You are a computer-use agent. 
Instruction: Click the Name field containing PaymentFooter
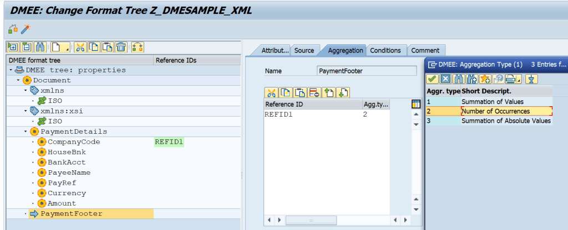[367, 71]
